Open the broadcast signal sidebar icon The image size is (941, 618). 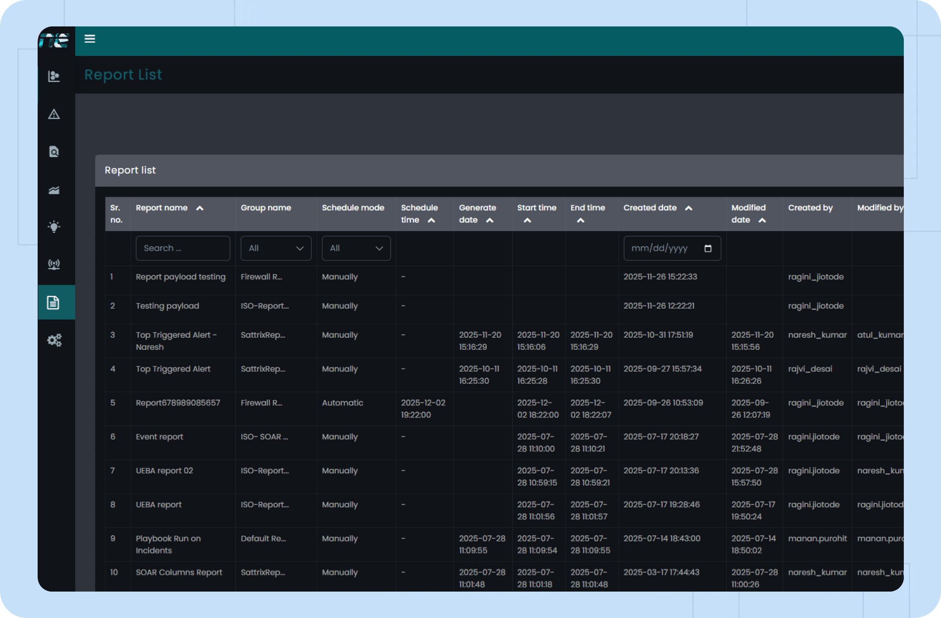[54, 264]
